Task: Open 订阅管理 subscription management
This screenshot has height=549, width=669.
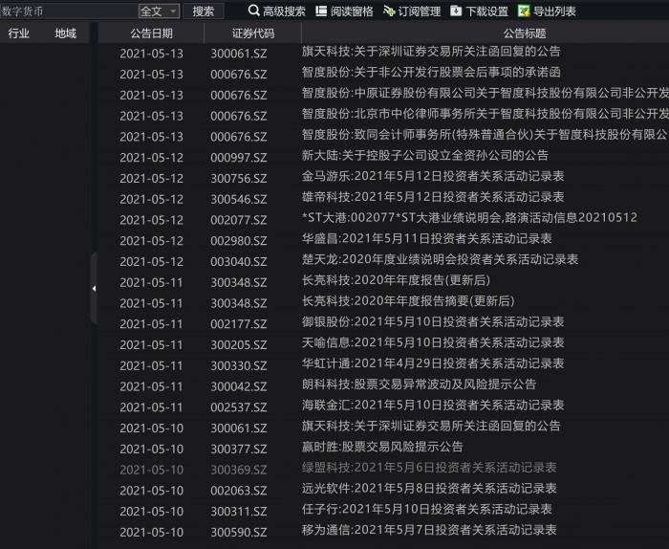Action: (412, 11)
